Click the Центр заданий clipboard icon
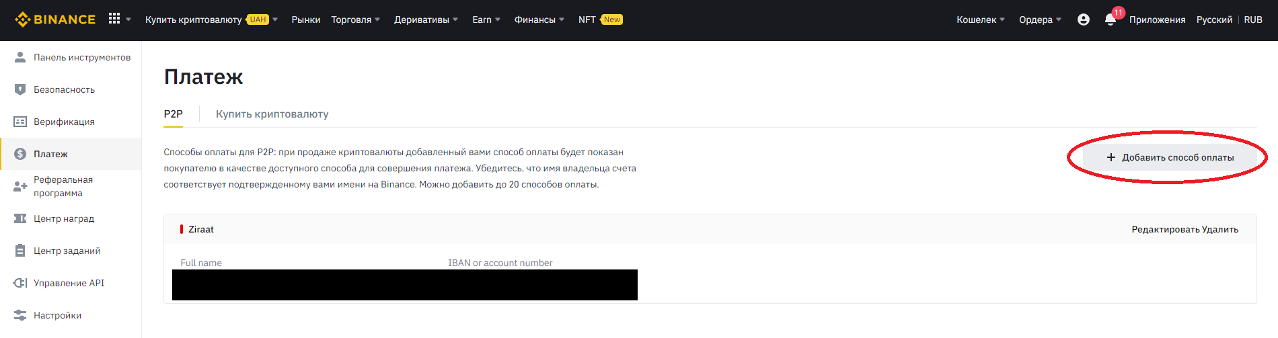The image size is (1278, 338). click(x=20, y=251)
